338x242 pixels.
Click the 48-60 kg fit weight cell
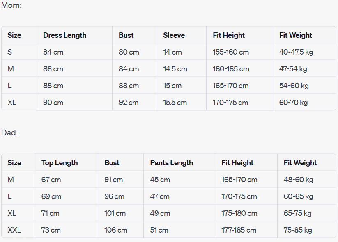click(298, 180)
